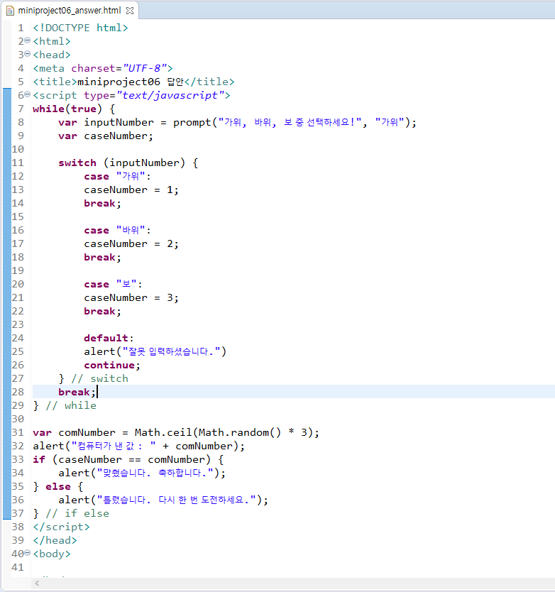Click the inputNumber variable on line 8
Image resolution: width=555 pixels, height=592 pixels.
click(119, 122)
